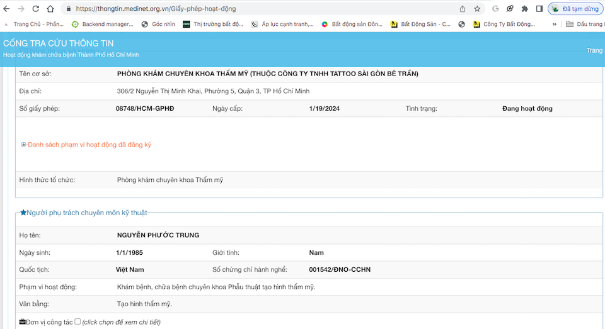Click Hoạt động khám chữa bệnh subtitle

(x=71, y=55)
